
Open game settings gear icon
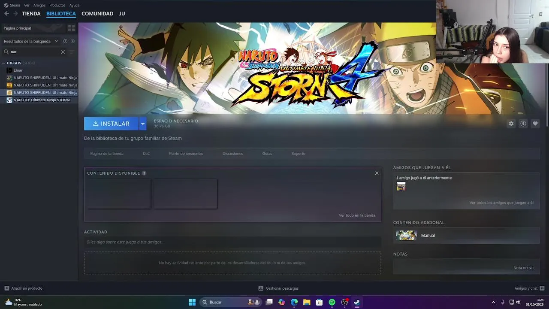click(x=511, y=124)
